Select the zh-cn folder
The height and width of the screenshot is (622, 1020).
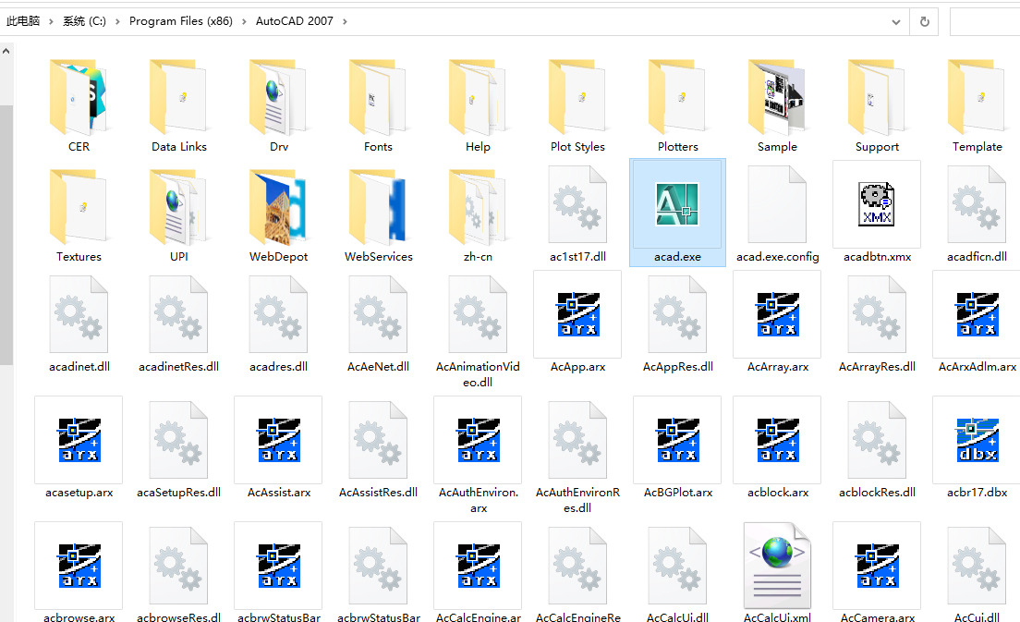(479, 208)
